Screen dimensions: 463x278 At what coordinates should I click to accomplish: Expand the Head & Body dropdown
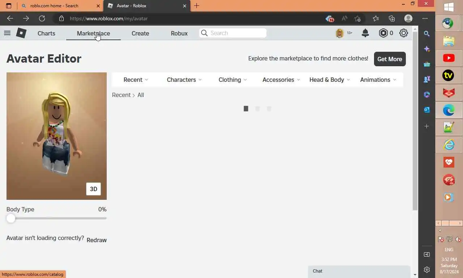click(330, 80)
